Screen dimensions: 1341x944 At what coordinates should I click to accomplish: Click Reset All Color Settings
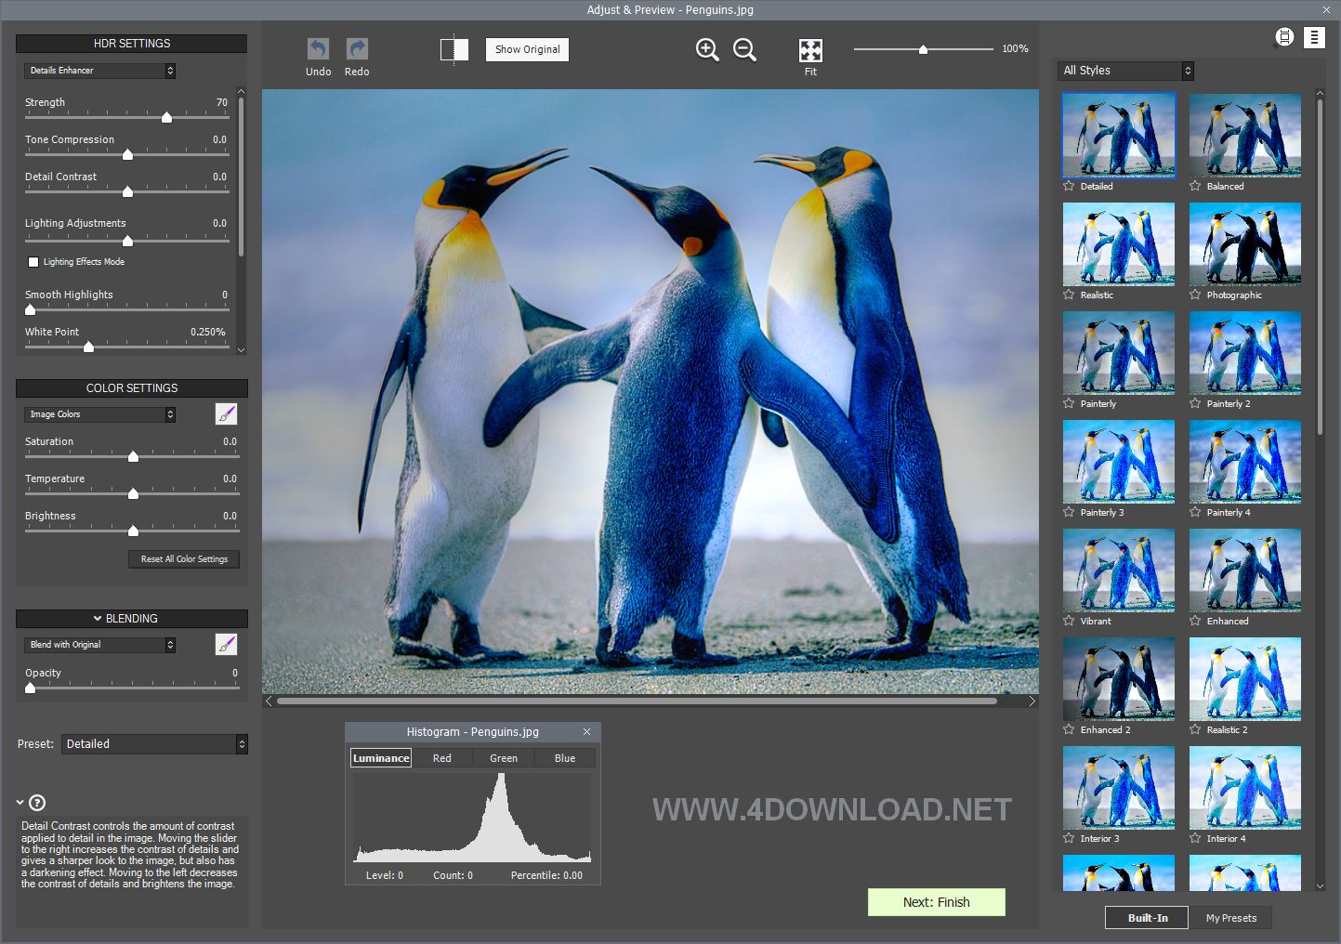184,559
